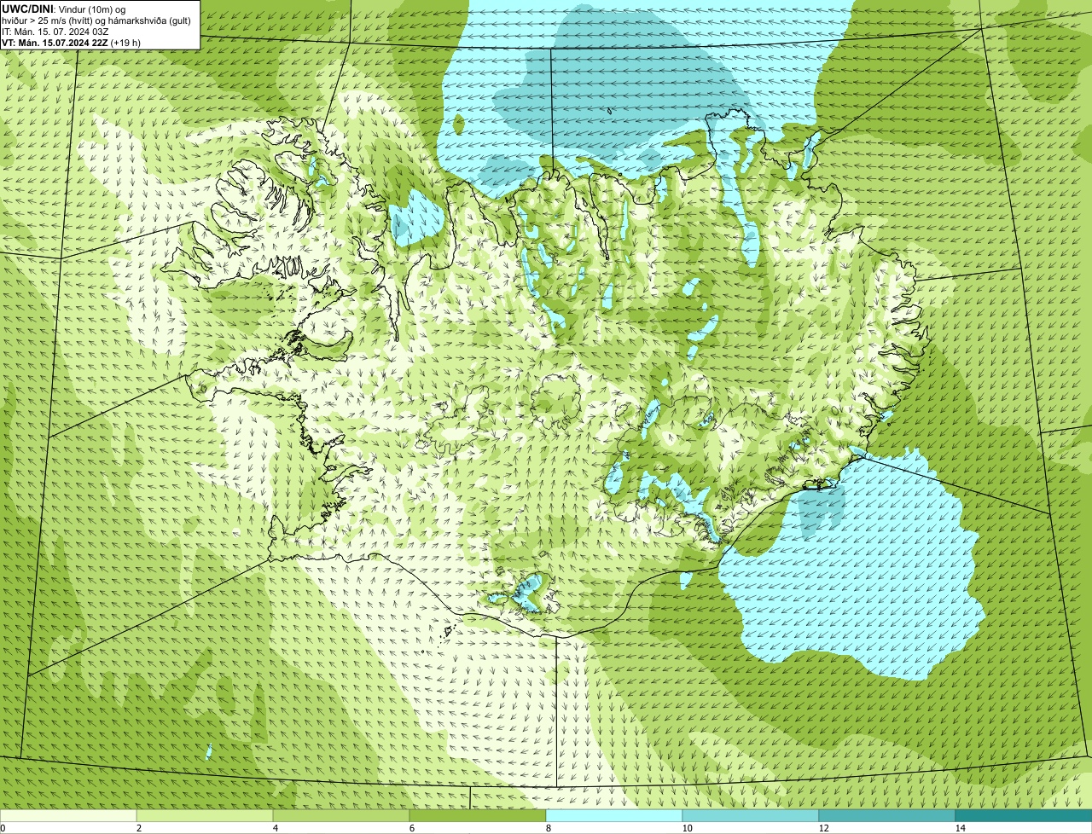
Task: Click the 'hviður > 25 m/s' legend description
Action: 96,20
